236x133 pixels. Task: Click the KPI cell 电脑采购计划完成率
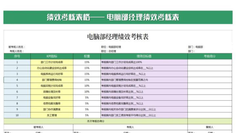(x=52, y=86)
